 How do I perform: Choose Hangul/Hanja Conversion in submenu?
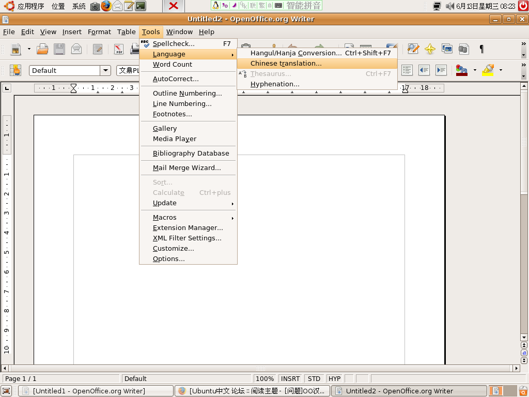pyautogui.click(x=317, y=53)
